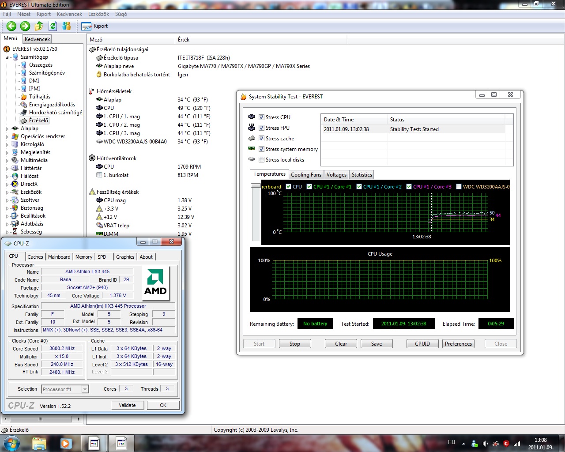Open CPUID from stability test window
The height and width of the screenshot is (452, 565).
(422, 344)
